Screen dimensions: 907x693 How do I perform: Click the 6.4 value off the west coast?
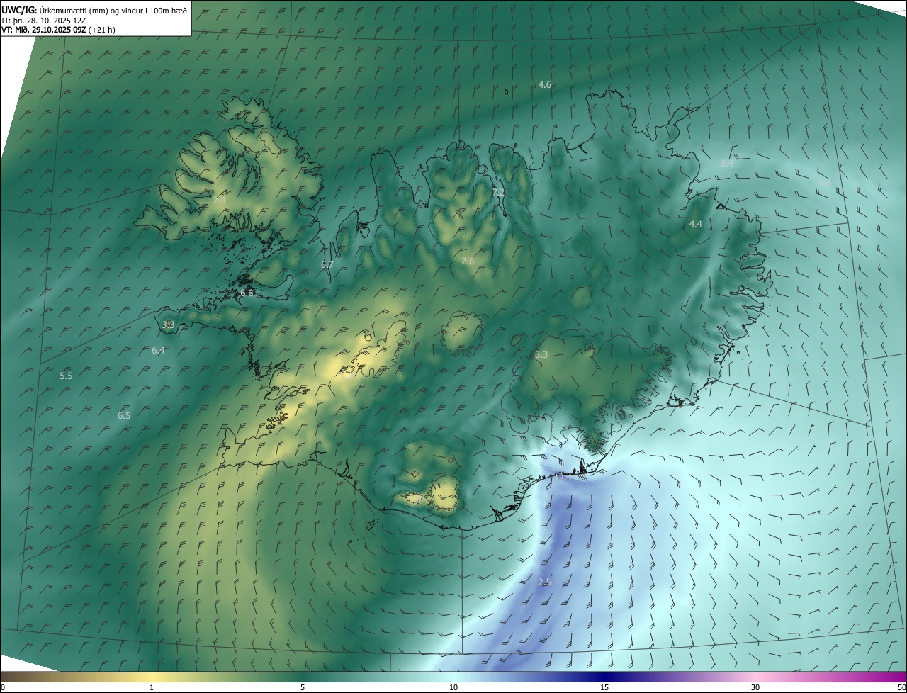158,350
